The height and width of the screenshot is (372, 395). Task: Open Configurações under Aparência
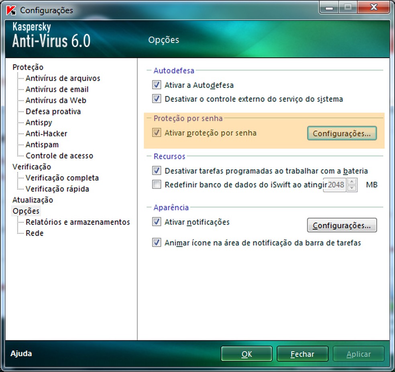[x=342, y=225]
